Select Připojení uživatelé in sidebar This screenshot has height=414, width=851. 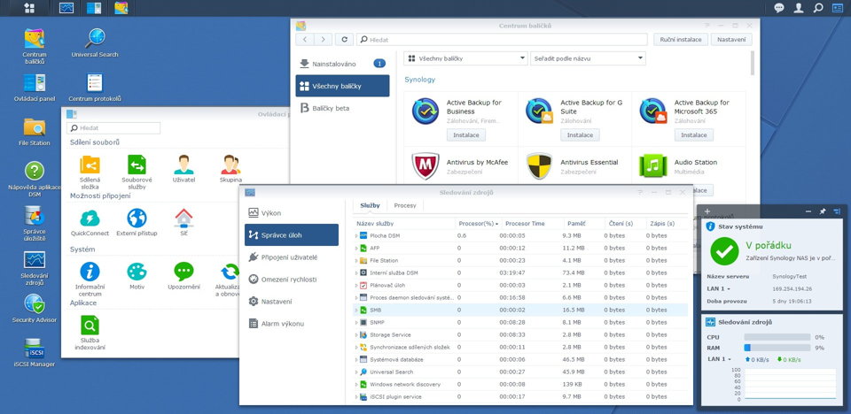[x=292, y=257]
